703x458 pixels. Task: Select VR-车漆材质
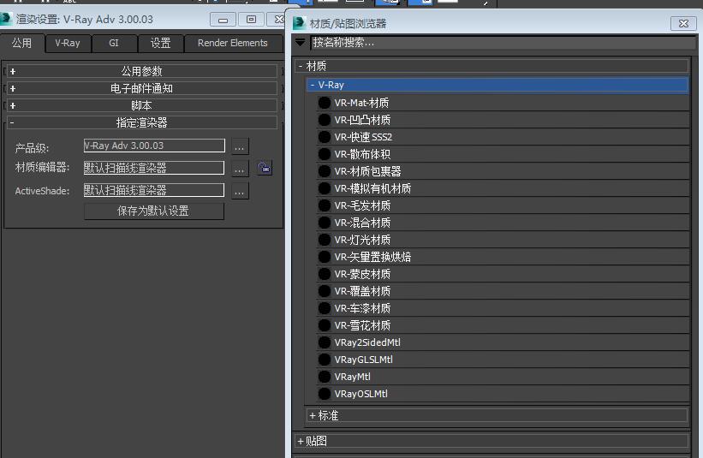(x=503, y=308)
